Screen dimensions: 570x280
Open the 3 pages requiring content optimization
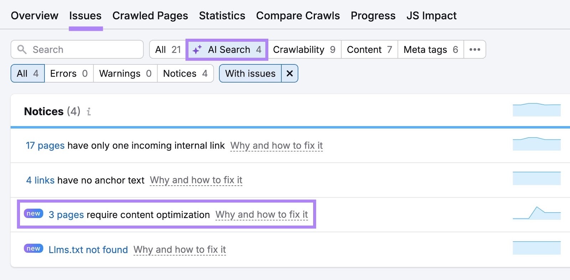pos(66,214)
